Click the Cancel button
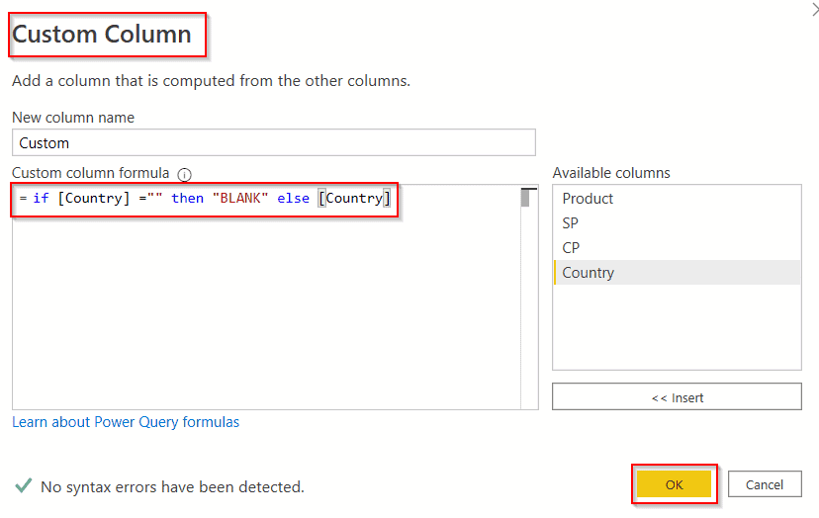 [x=765, y=484]
